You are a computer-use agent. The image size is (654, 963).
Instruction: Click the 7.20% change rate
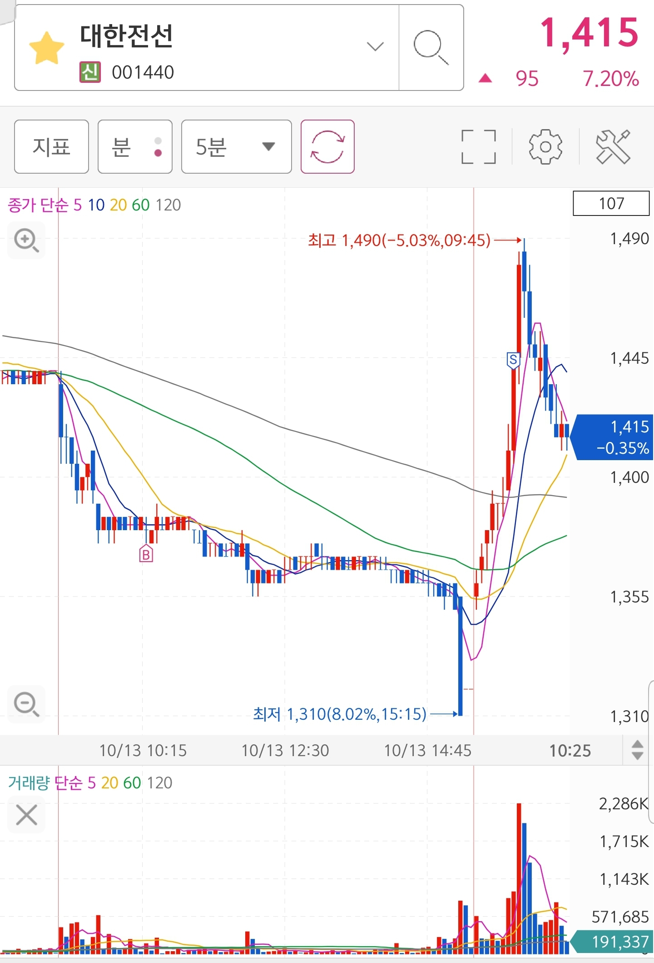[x=611, y=79]
